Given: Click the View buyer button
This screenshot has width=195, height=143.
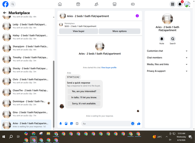Looking at the screenshot, I should point(78,31).
